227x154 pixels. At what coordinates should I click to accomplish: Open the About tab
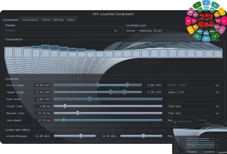pyautogui.click(x=71, y=20)
